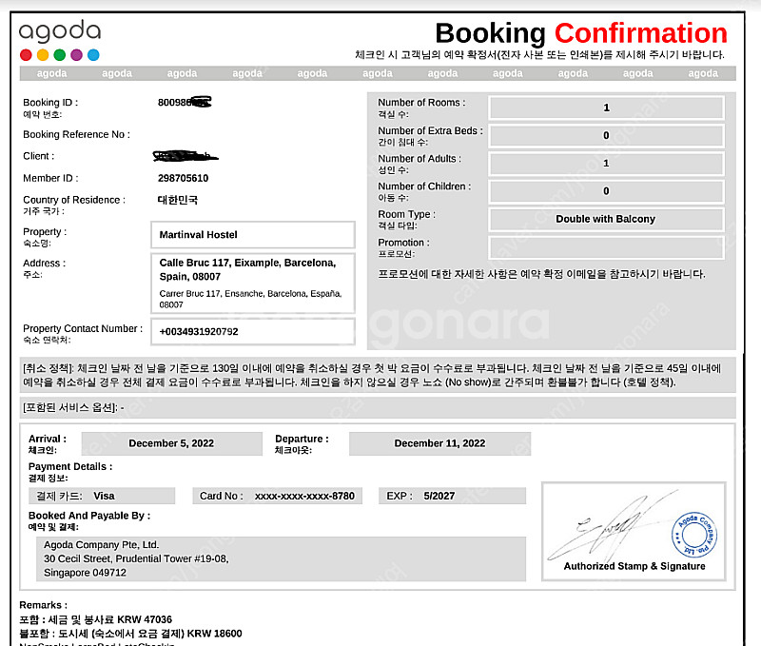Click the "Member ID :" label

point(50,178)
